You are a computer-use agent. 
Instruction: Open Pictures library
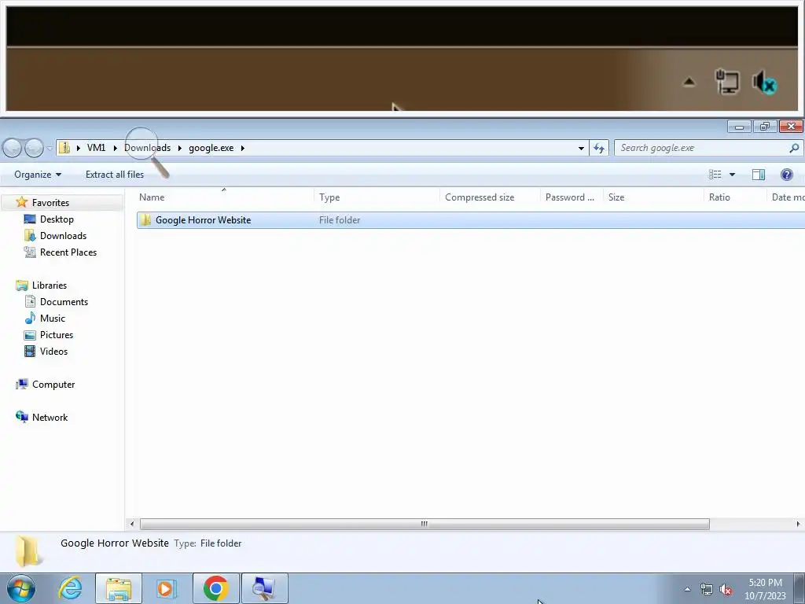click(57, 335)
